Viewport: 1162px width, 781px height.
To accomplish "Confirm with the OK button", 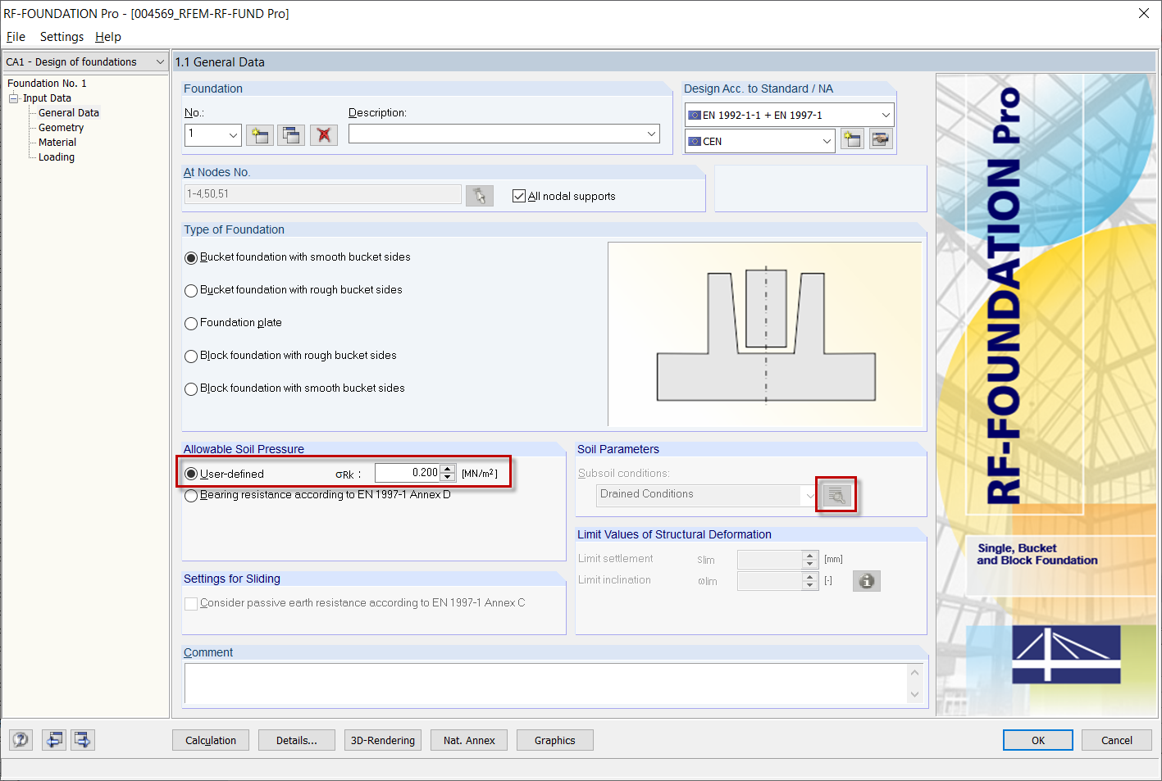I will 1038,740.
